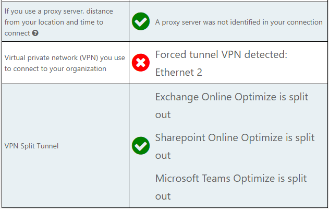Click the red X forced tunnel status icon

tap(141, 64)
